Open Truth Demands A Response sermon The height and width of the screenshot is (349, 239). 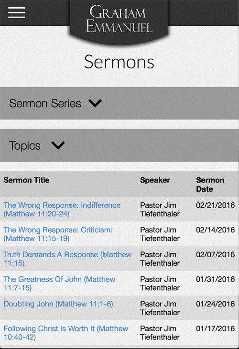[x=68, y=259]
